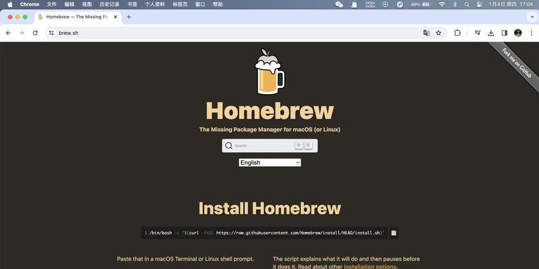
Task: Open the Apple menu
Action: [x=10, y=5]
